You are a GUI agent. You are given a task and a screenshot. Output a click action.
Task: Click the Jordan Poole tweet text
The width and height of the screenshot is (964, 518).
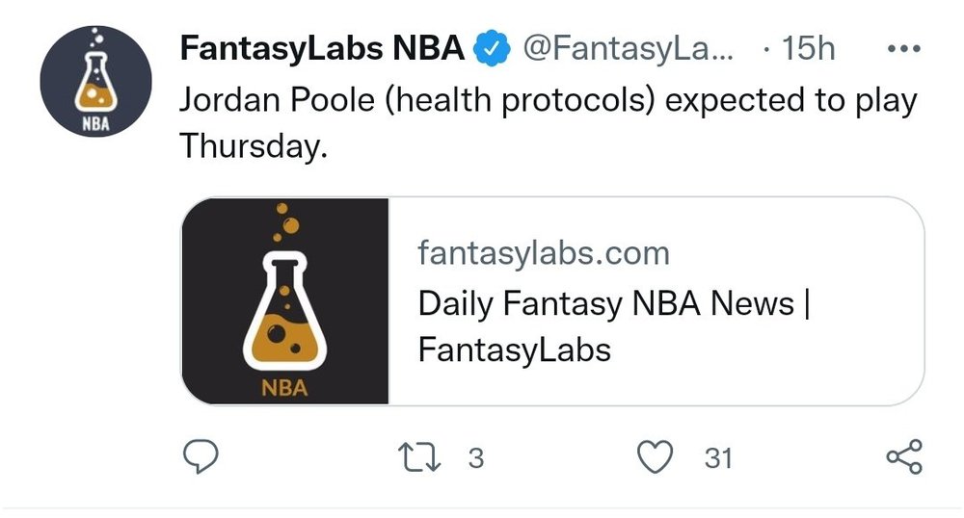pyautogui.click(x=548, y=101)
